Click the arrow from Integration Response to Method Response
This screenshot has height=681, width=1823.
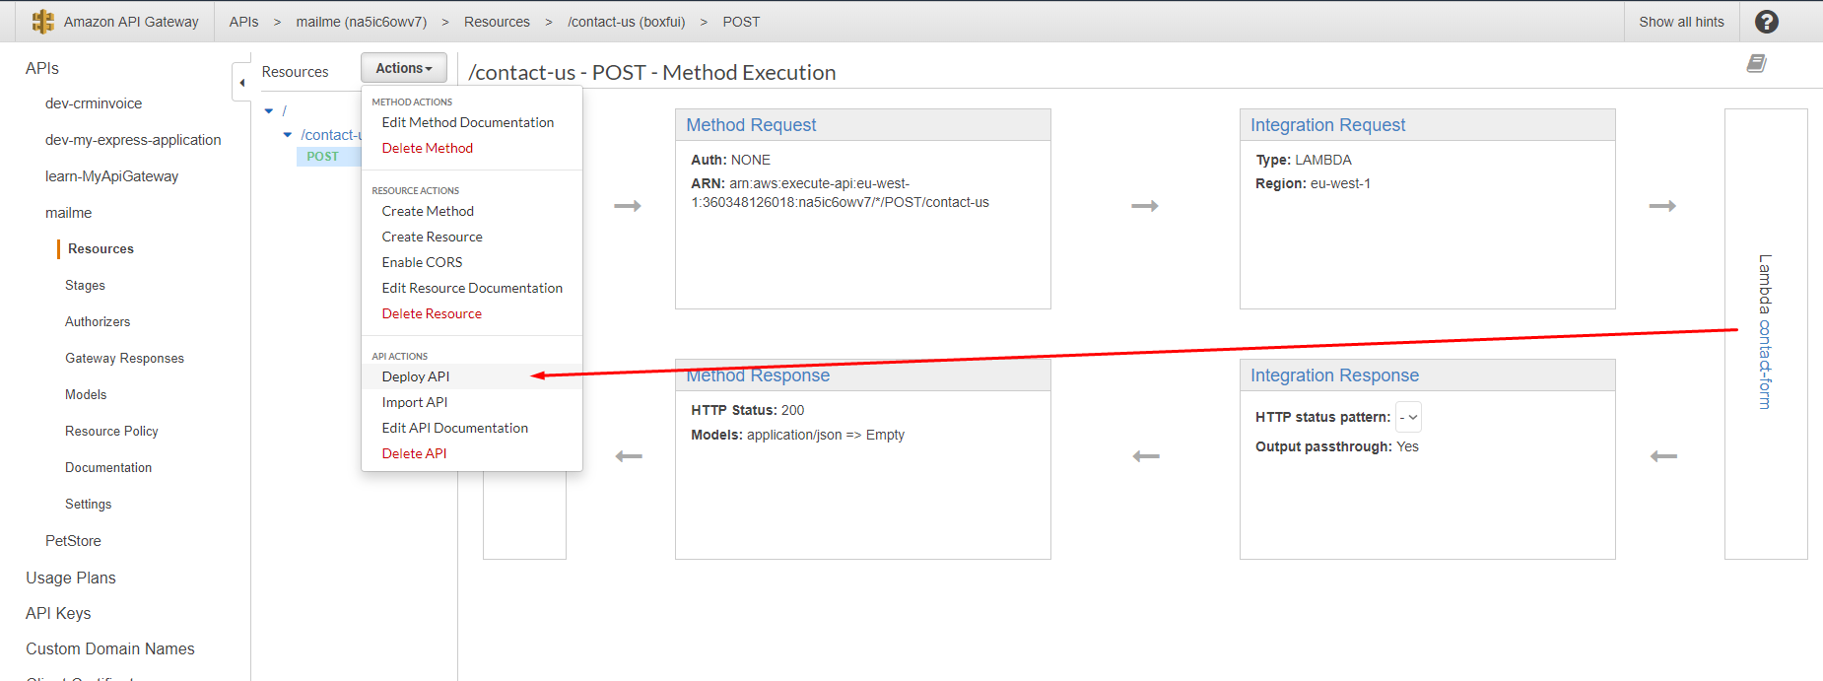(1146, 456)
